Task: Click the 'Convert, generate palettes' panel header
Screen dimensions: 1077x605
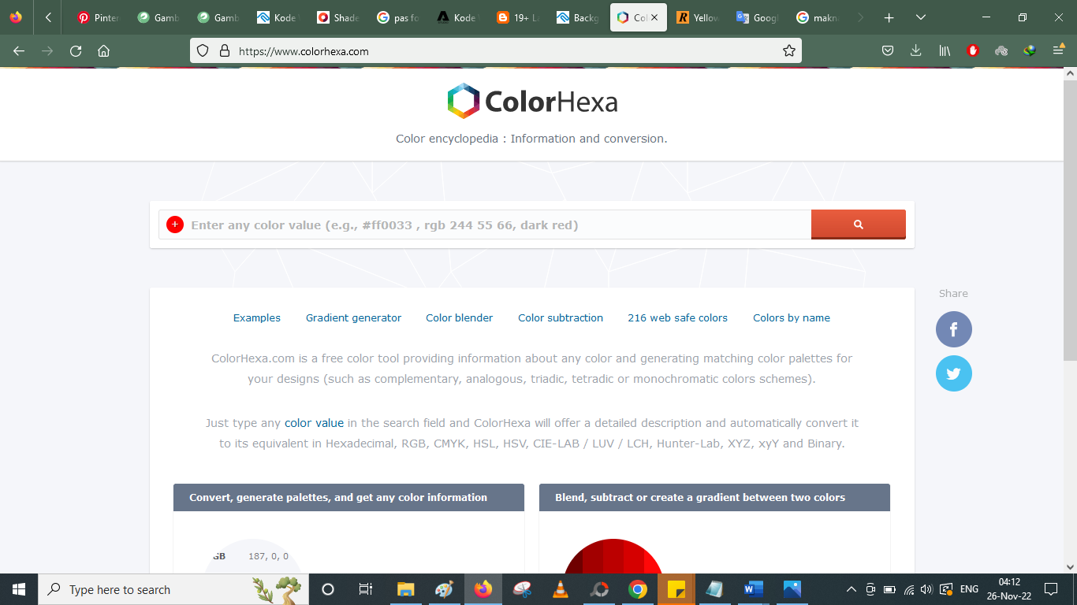Action: [x=348, y=497]
